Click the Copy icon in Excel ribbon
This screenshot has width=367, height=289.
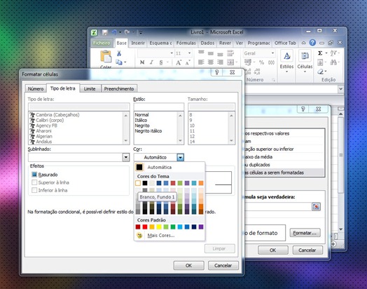119,62
